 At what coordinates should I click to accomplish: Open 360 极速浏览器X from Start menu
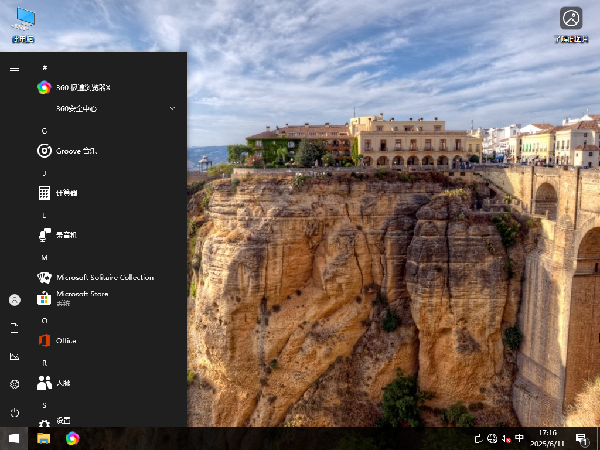click(82, 87)
